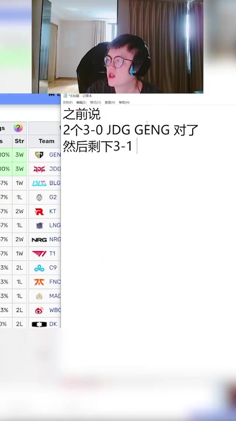This screenshot has width=236, height=421.
Task: Open the 编辑(E) menu in Notepad
Action: pyautogui.click(x=81, y=103)
